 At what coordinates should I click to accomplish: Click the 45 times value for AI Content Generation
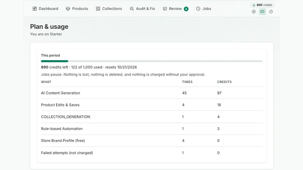[184, 93]
